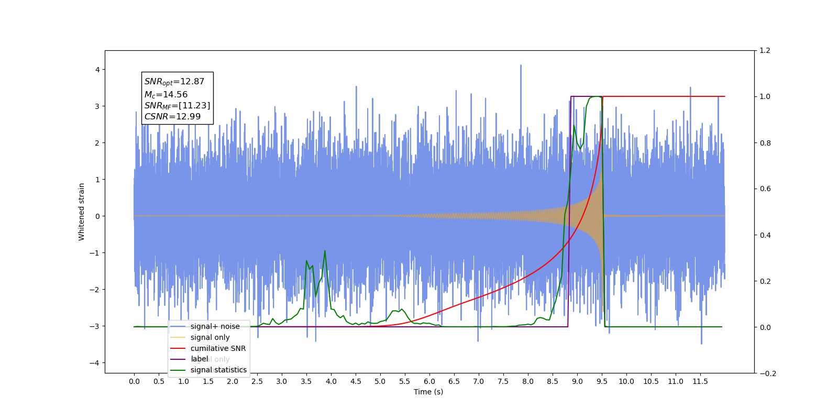Click the 1.2 tick on the right axis

pos(765,51)
